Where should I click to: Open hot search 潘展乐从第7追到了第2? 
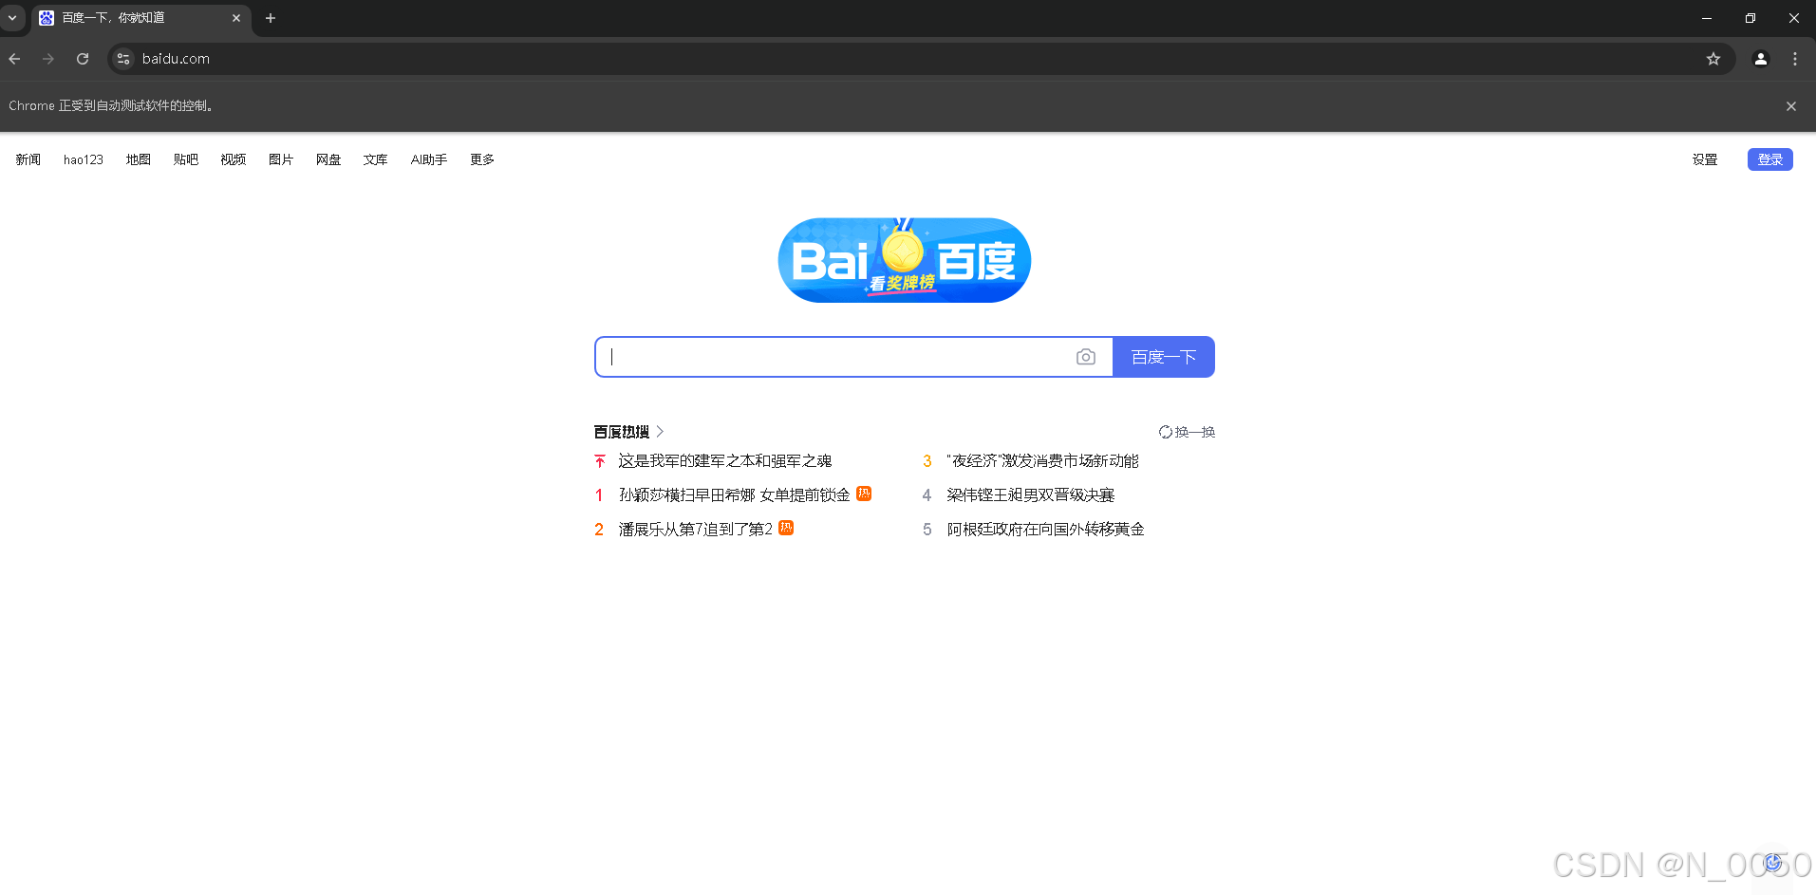click(x=696, y=530)
